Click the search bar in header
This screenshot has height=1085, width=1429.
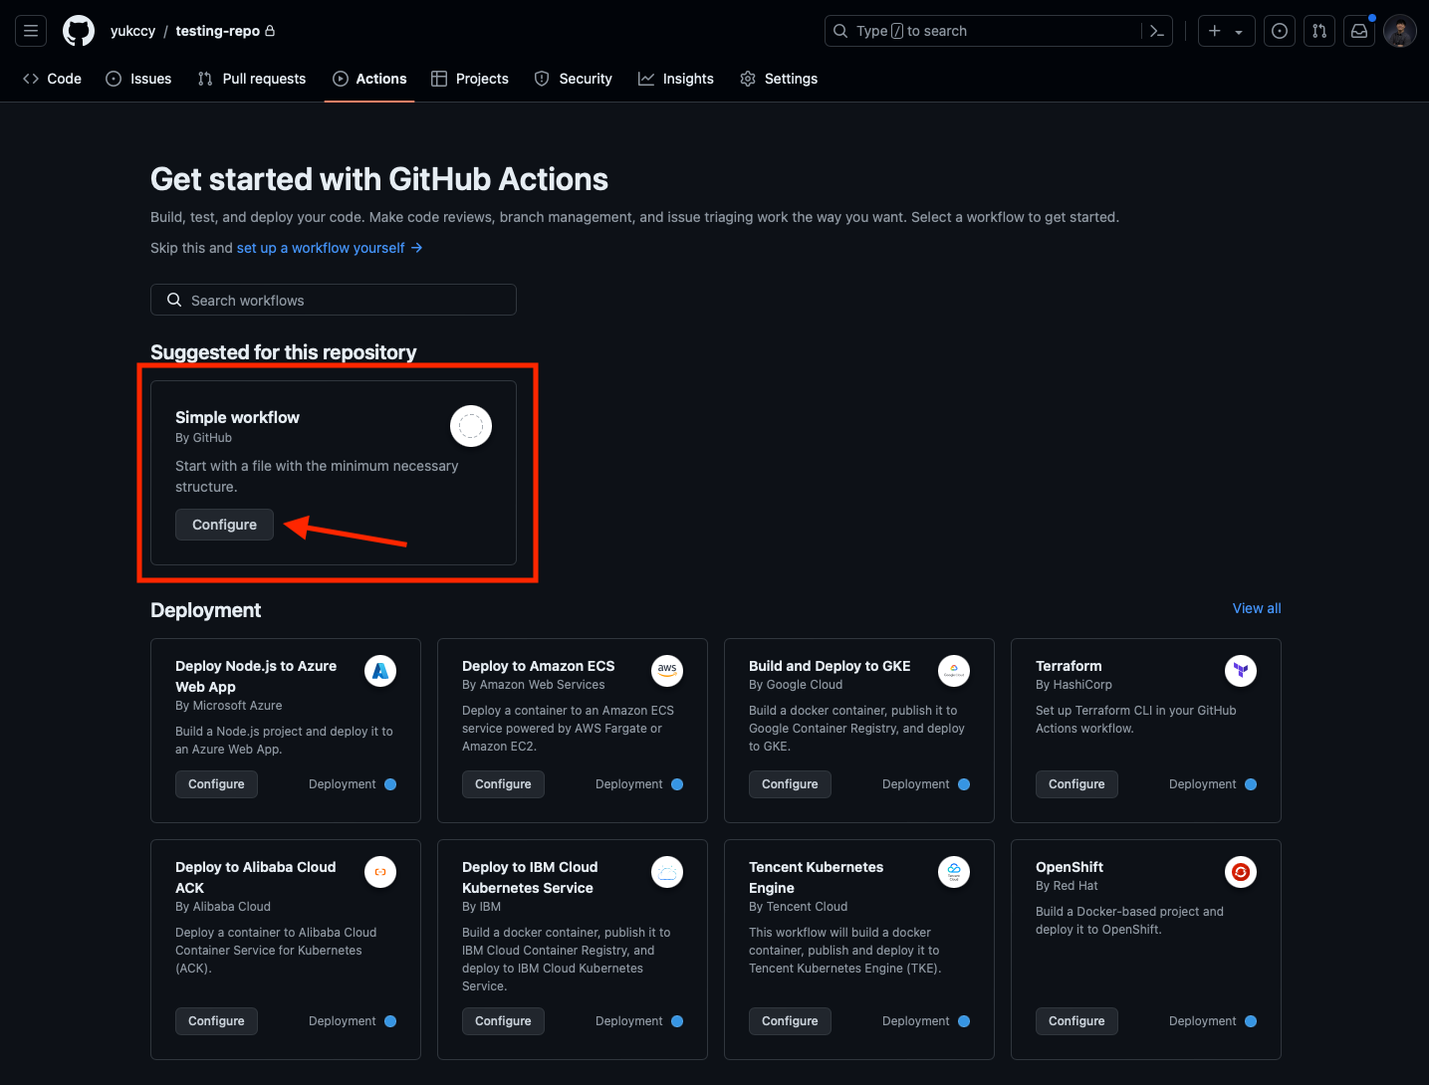click(999, 31)
